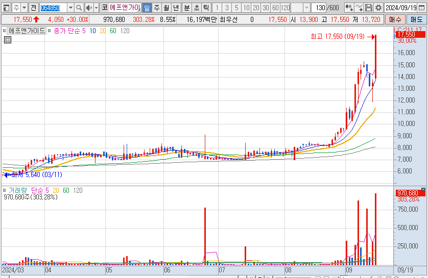Screen dimensions: 428x278
Task: Click the 303.28% volume ratio value
Action: click(x=144, y=19)
